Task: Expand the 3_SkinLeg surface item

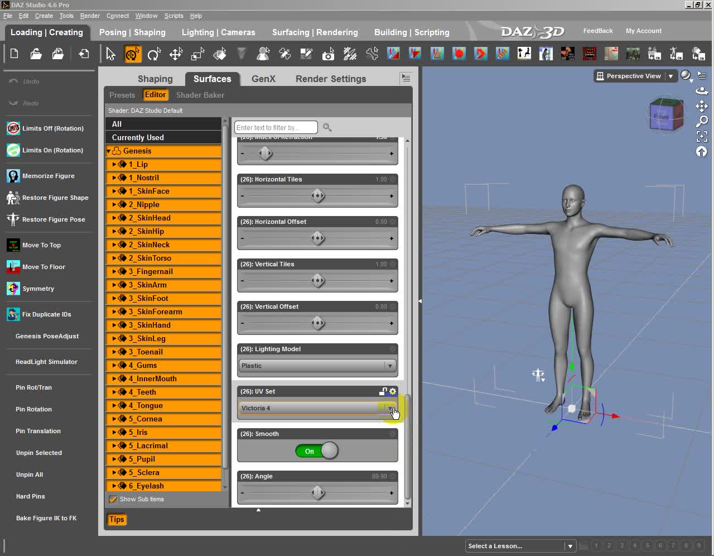Action: coord(114,338)
